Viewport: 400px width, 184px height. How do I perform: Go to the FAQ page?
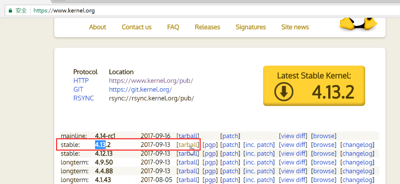pyautogui.click(x=173, y=27)
